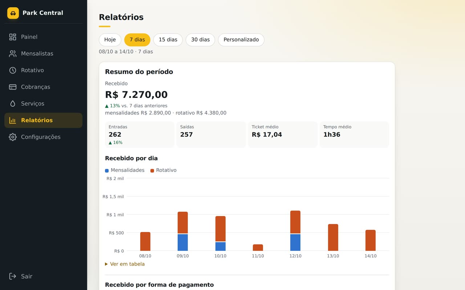Click the Sair logout arrow icon

[13, 276]
